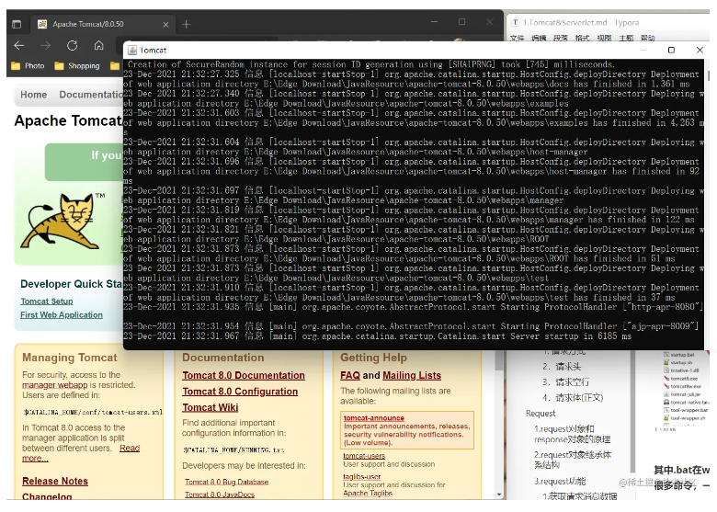Open Typora 格式 menu
Viewport: 717px width, 512px height.
click(x=582, y=38)
